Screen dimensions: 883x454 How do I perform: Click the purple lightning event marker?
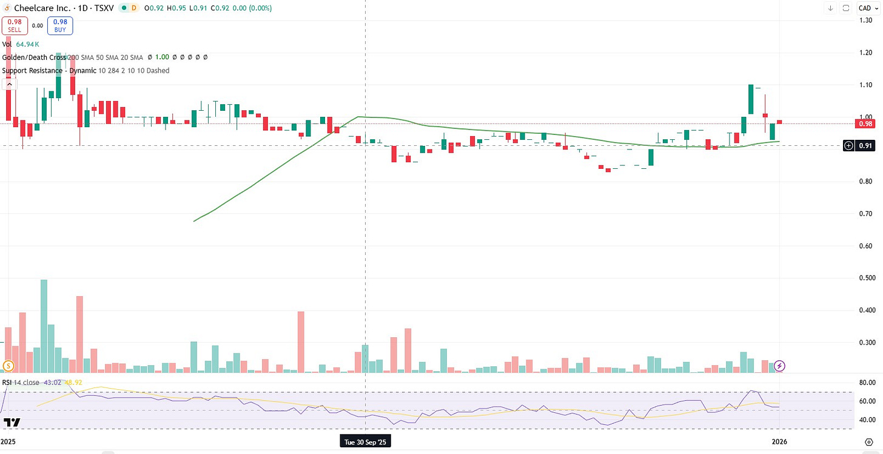pyautogui.click(x=780, y=366)
